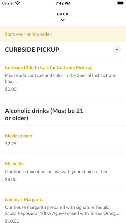Tap the $10.00 margarita price
The image size is (126, 223).
[12, 221]
